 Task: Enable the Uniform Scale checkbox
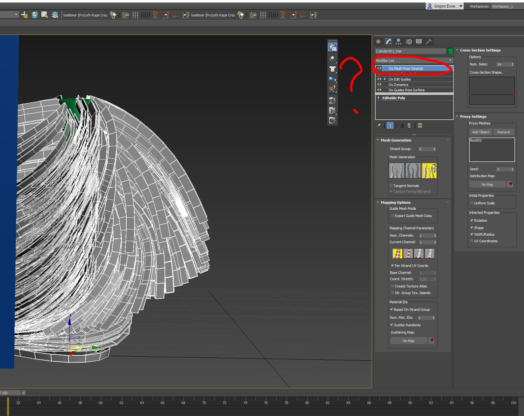click(472, 203)
